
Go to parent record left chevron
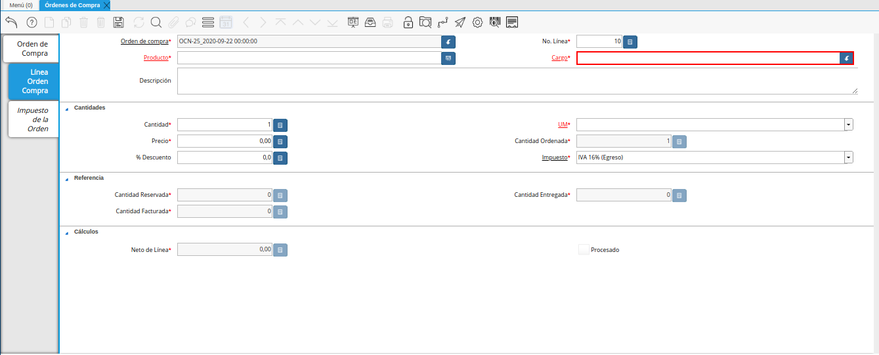[x=246, y=22]
